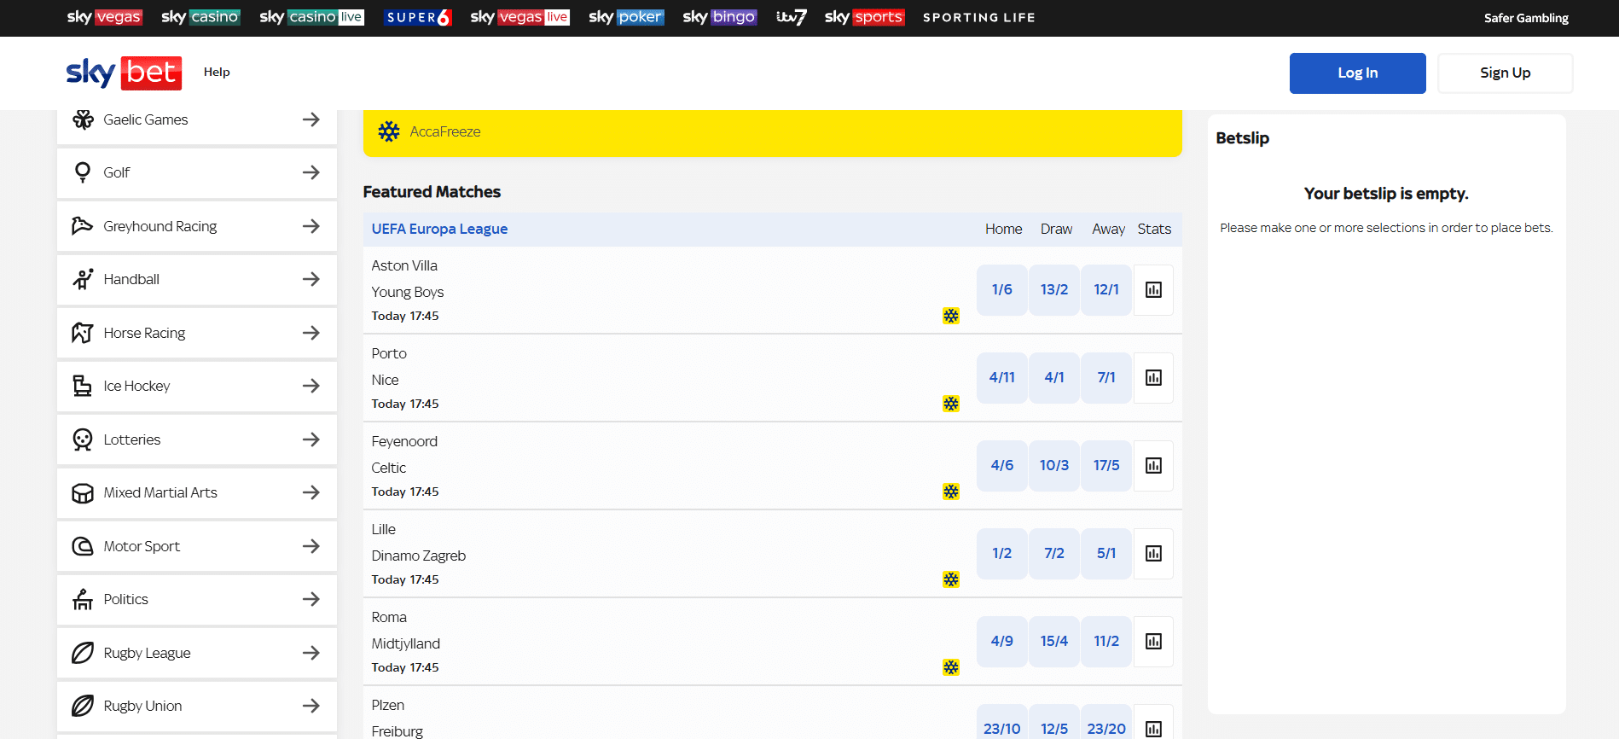The image size is (1619, 739).
Task: Expand Mixed Martial Arts arrow
Action: [x=311, y=492]
